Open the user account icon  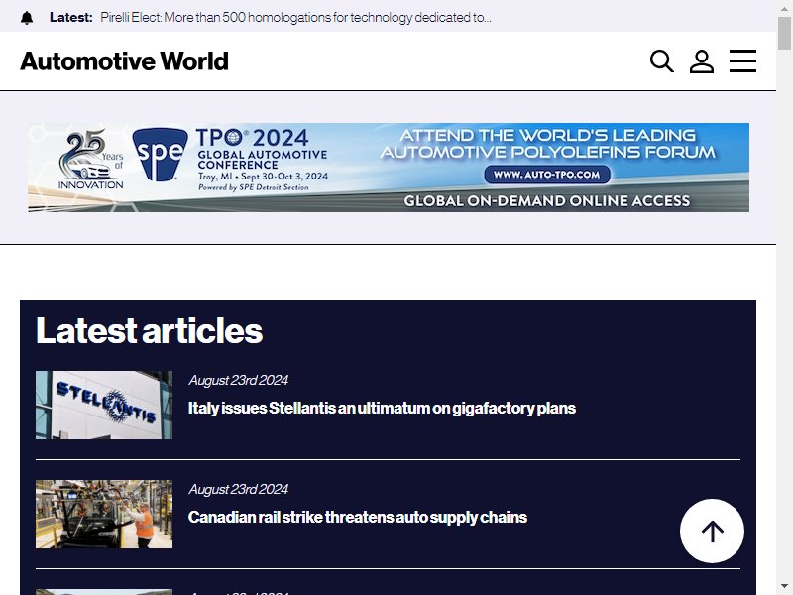pyautogui.click(x=702, y=61)
